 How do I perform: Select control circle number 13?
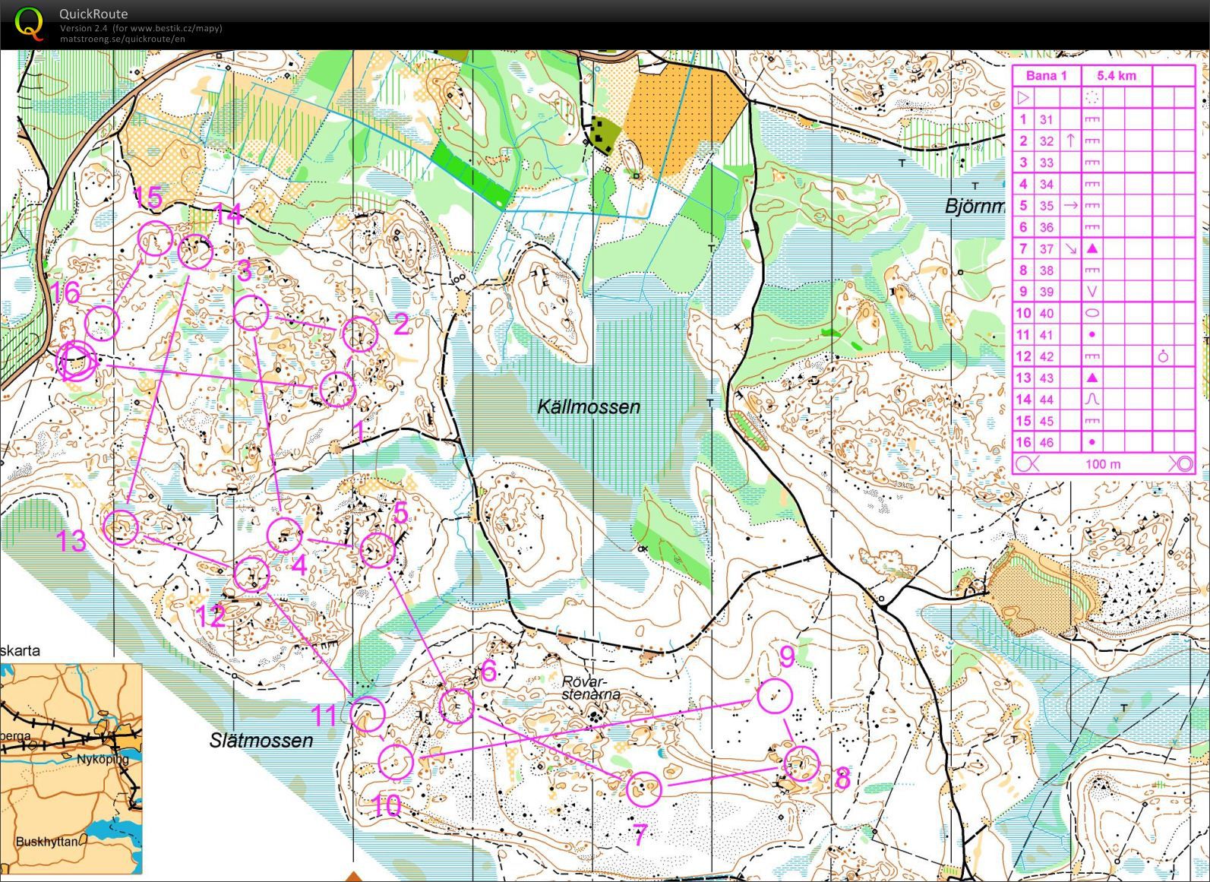(121, 527)
